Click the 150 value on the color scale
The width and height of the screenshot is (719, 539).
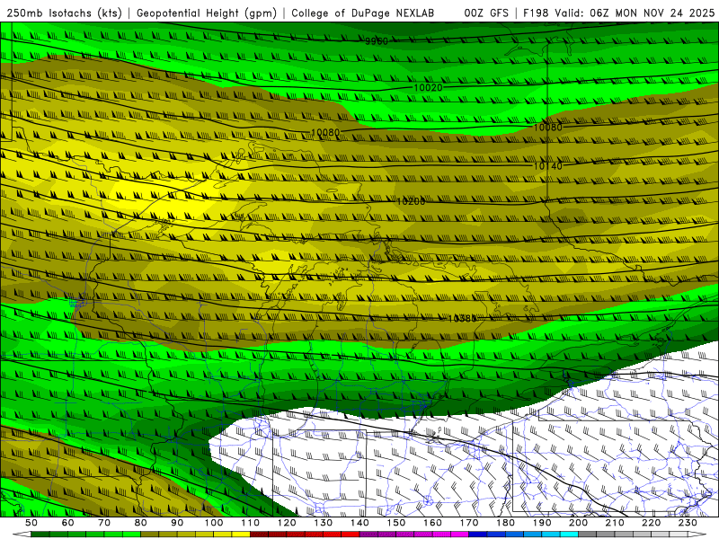click(396, 523)
